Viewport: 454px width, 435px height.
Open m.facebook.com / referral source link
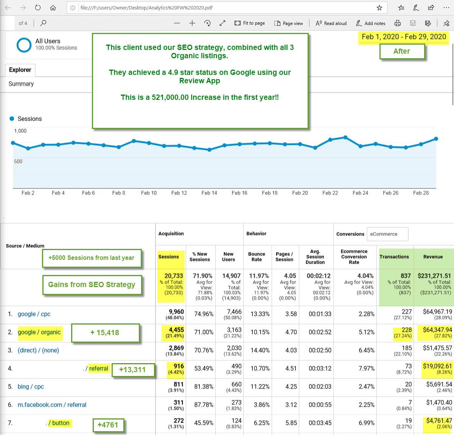coord(52,405)
